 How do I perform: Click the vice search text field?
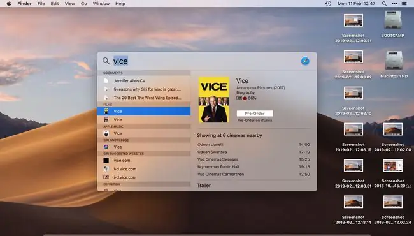coord(203,61)
